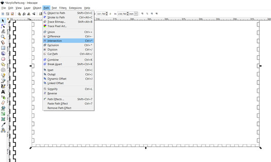
Task: Select the Spiral tool
Action: point(3,70)
